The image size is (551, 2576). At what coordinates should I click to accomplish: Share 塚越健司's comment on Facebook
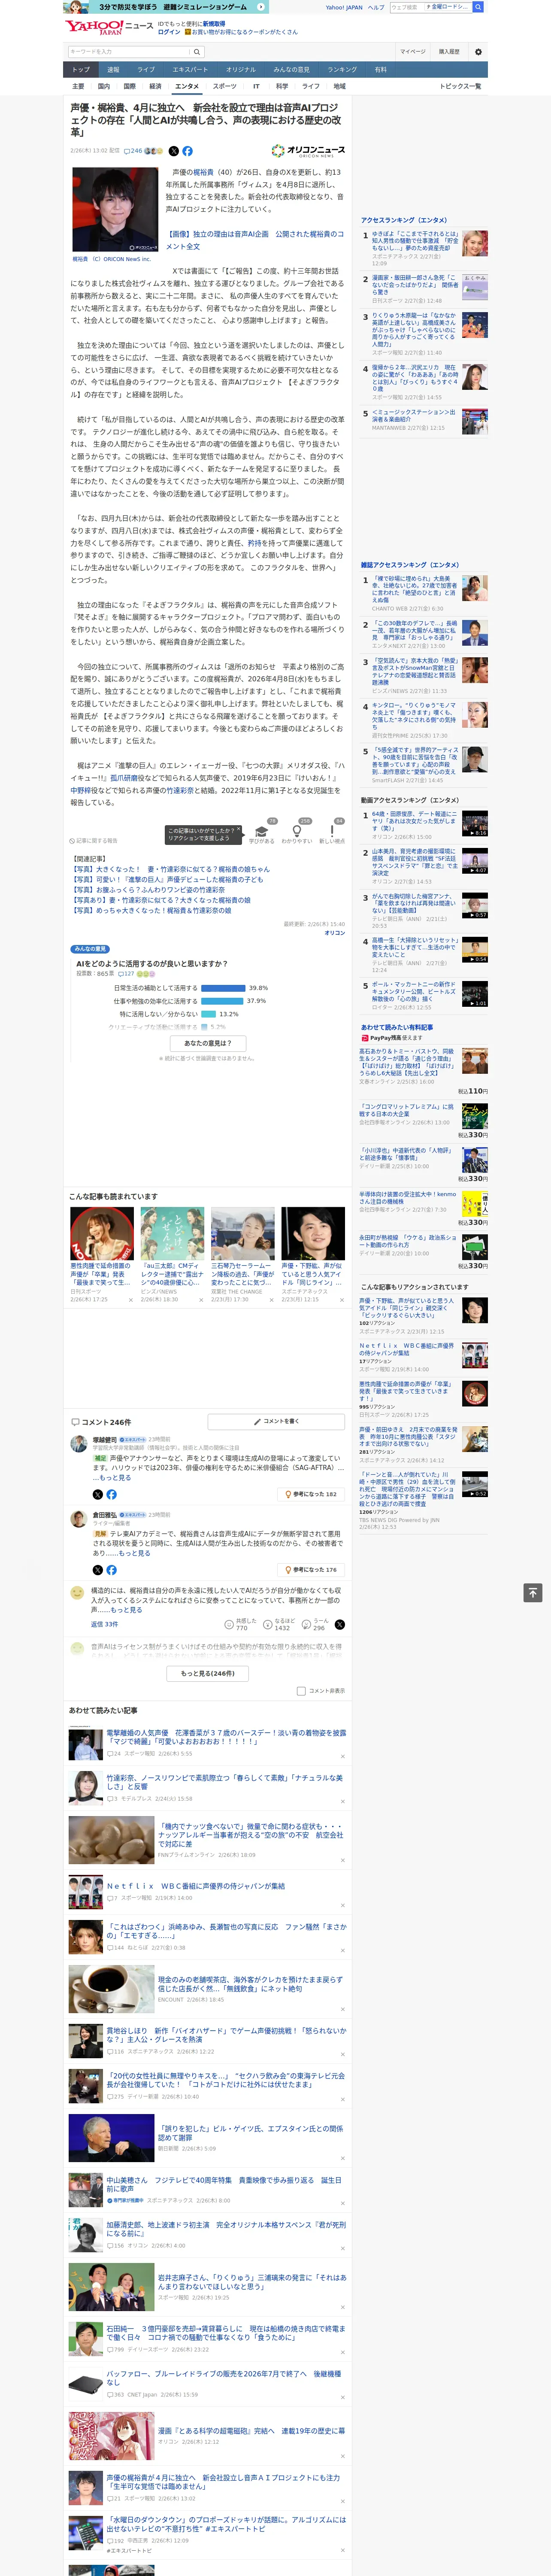pyautogui.click(x=111, y=1494)
